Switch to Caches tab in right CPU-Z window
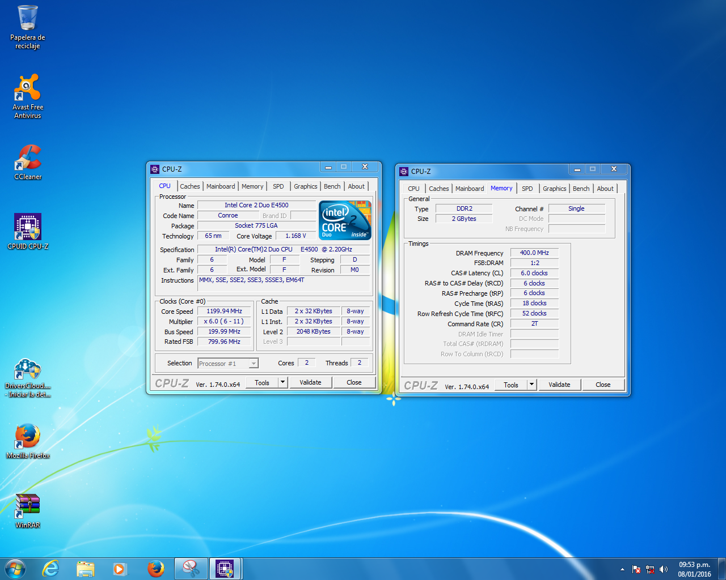Viewport: 726px width, 580px height. pos(439,189)
